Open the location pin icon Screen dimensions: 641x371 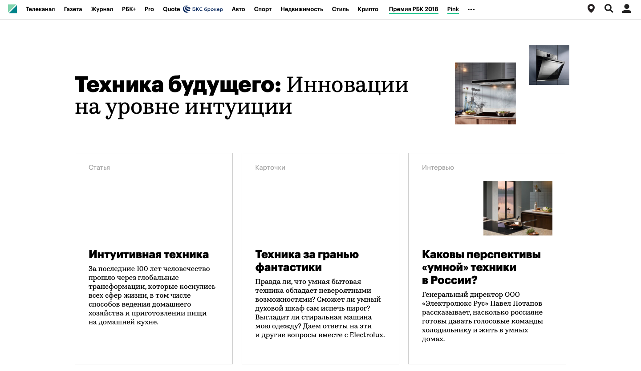coord(591,8)
